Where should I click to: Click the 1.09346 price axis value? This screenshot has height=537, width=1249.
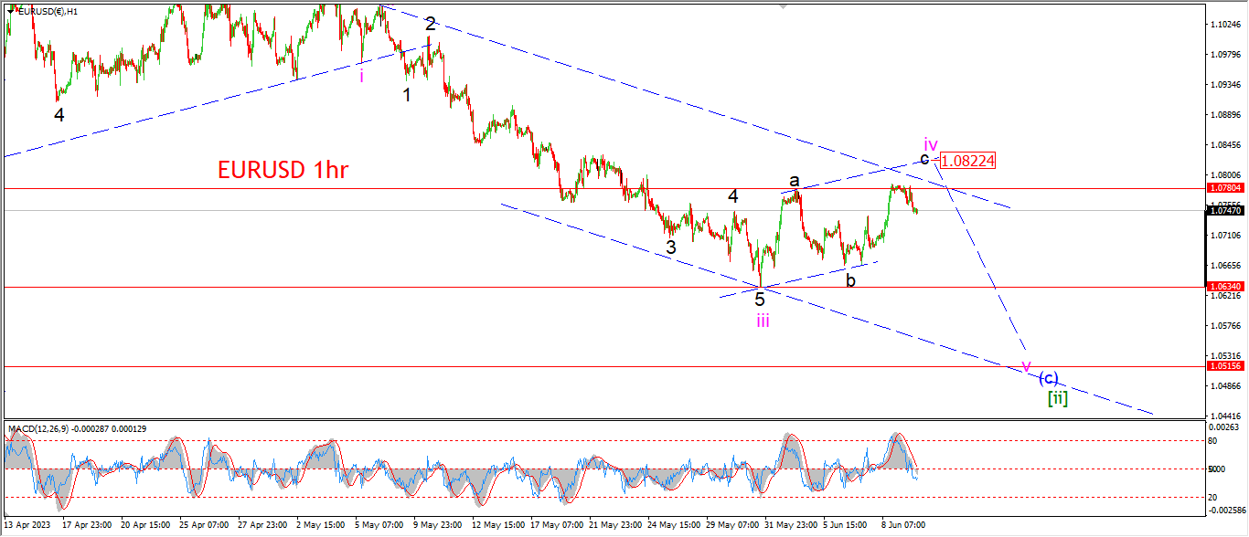(x=1225, y=84)
